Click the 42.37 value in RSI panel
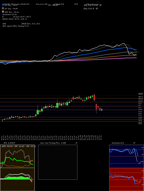This screenshot has height=191, width=144. (140, 182)
